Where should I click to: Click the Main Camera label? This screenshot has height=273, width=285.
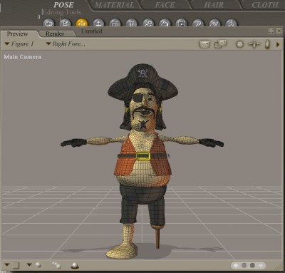23,57
